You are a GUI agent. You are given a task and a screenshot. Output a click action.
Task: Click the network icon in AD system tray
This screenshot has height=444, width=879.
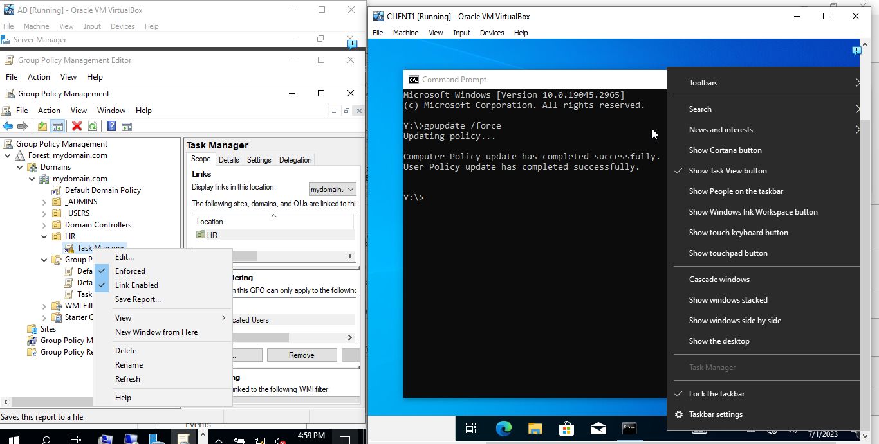point(259,440)
